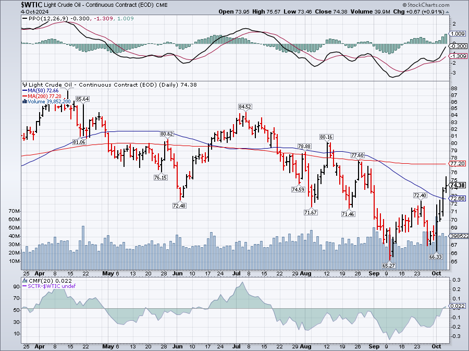Click the 1.009 PPO histogram value label
This screenshot has height=351, width=469.
pyautogui.click(x=457, y=33)
